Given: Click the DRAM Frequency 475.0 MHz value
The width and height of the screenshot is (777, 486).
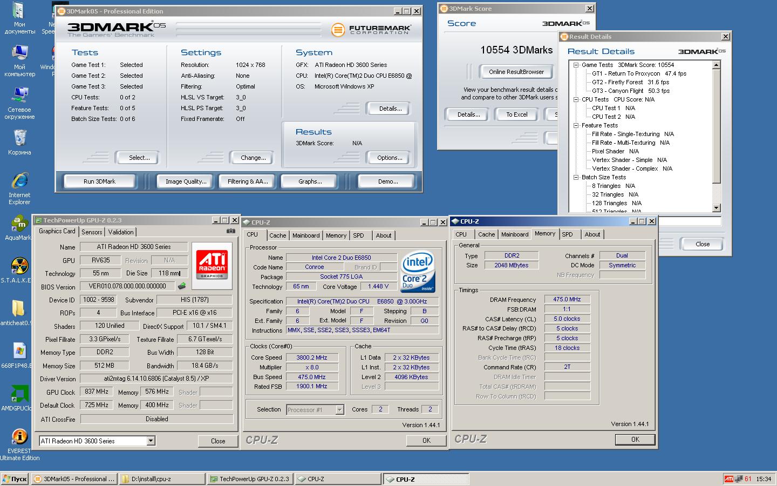Looking at the screenshot, I should 567,299.
